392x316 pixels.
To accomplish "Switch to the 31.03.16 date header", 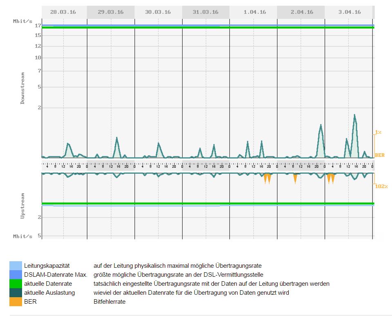I will pos(205,12).
